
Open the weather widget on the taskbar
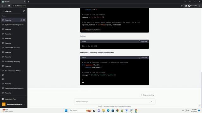[x=8, y=110]
